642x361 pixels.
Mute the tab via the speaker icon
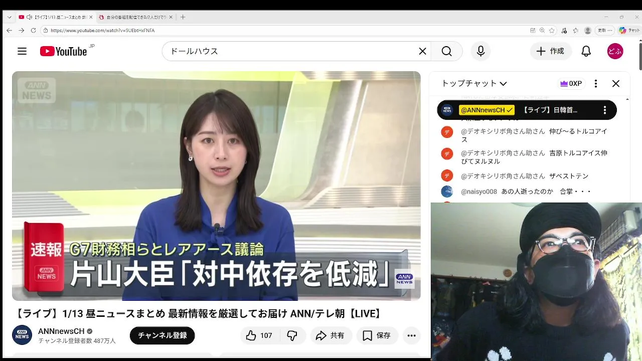click(x=29, y=17)
